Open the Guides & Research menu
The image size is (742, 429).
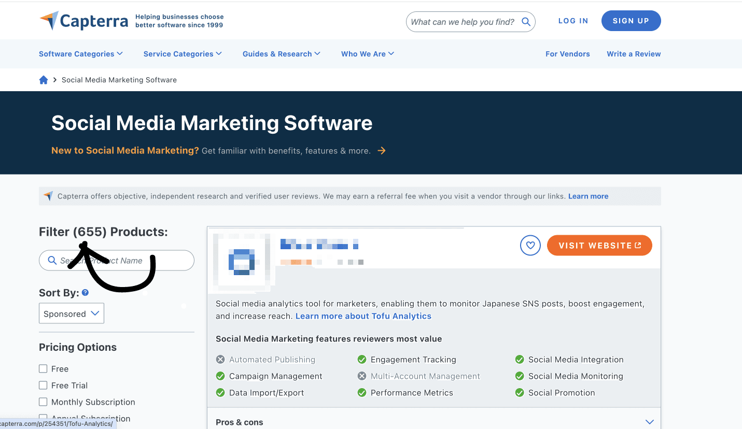281,54
